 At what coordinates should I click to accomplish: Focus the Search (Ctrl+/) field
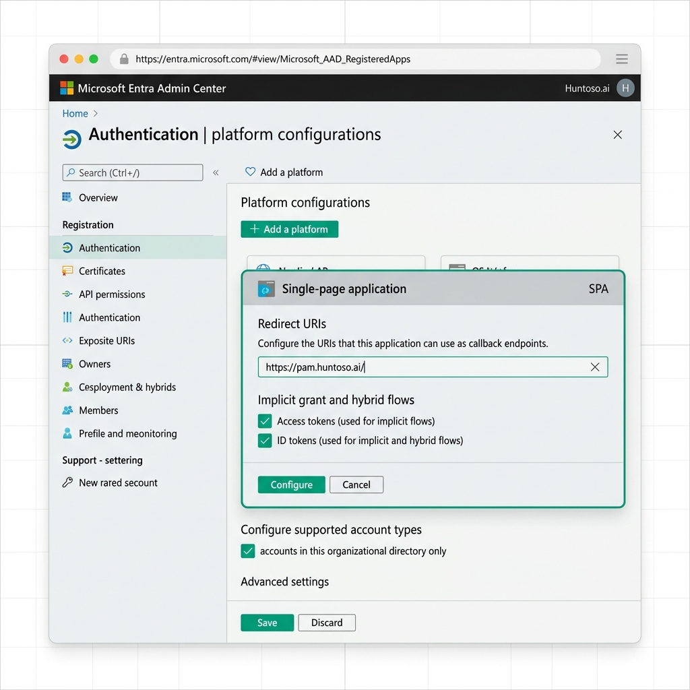point(133,172)
